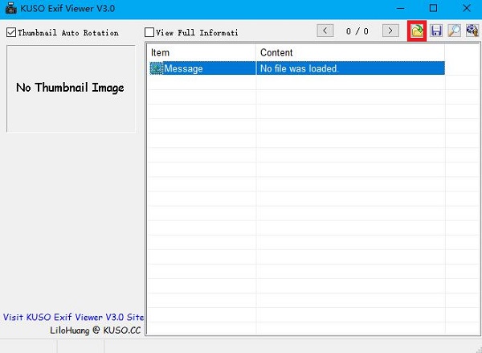Save Exif info with the floppy disk icon
This screenshot has width=482, height=353.
436,31
